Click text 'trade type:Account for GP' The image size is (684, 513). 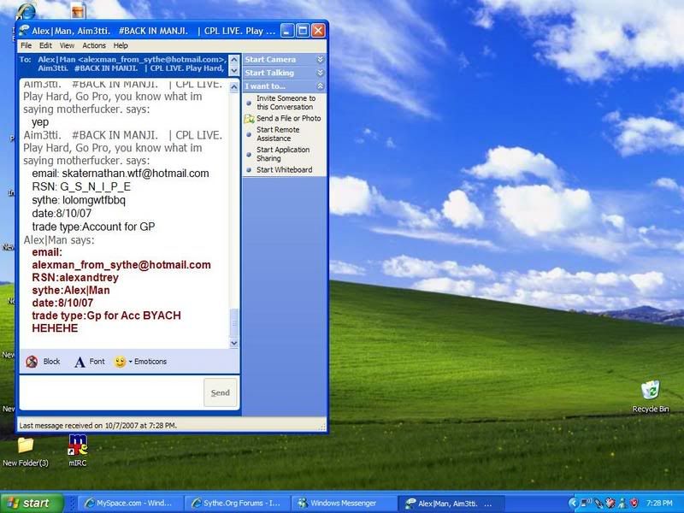point(93,227)
